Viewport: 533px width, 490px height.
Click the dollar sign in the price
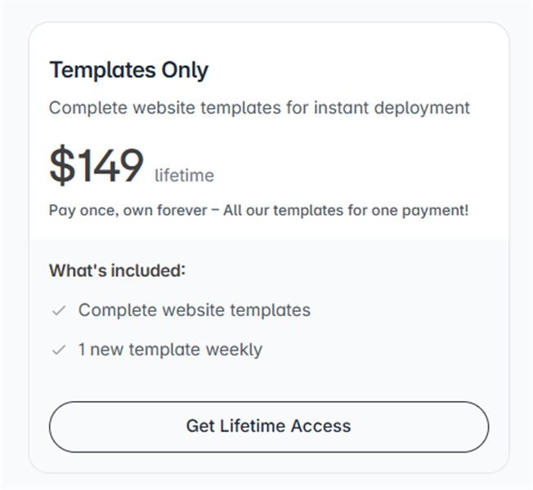(62, 165)
